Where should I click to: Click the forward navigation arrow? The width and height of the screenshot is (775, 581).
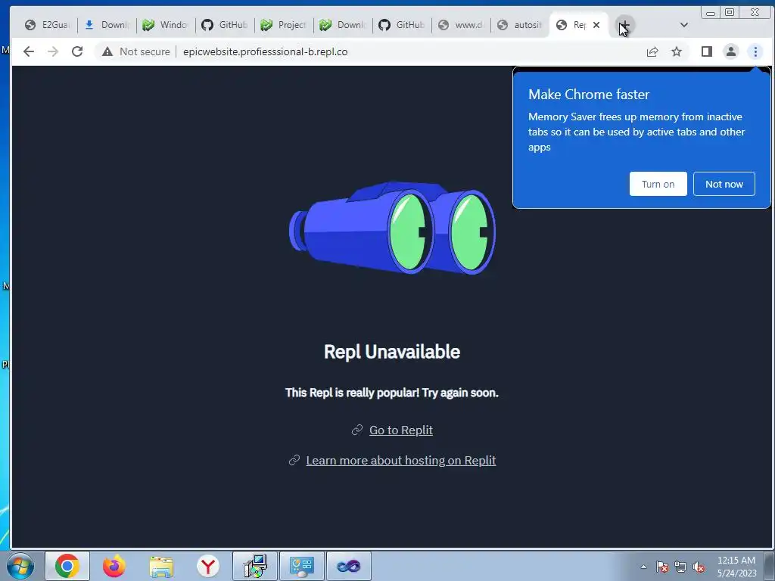click(x=53, y=51)
